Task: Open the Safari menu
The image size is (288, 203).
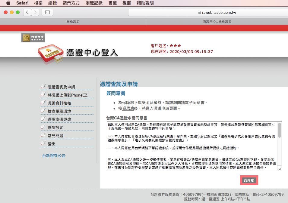Action: pyautogui.click(x=22, y=3)
